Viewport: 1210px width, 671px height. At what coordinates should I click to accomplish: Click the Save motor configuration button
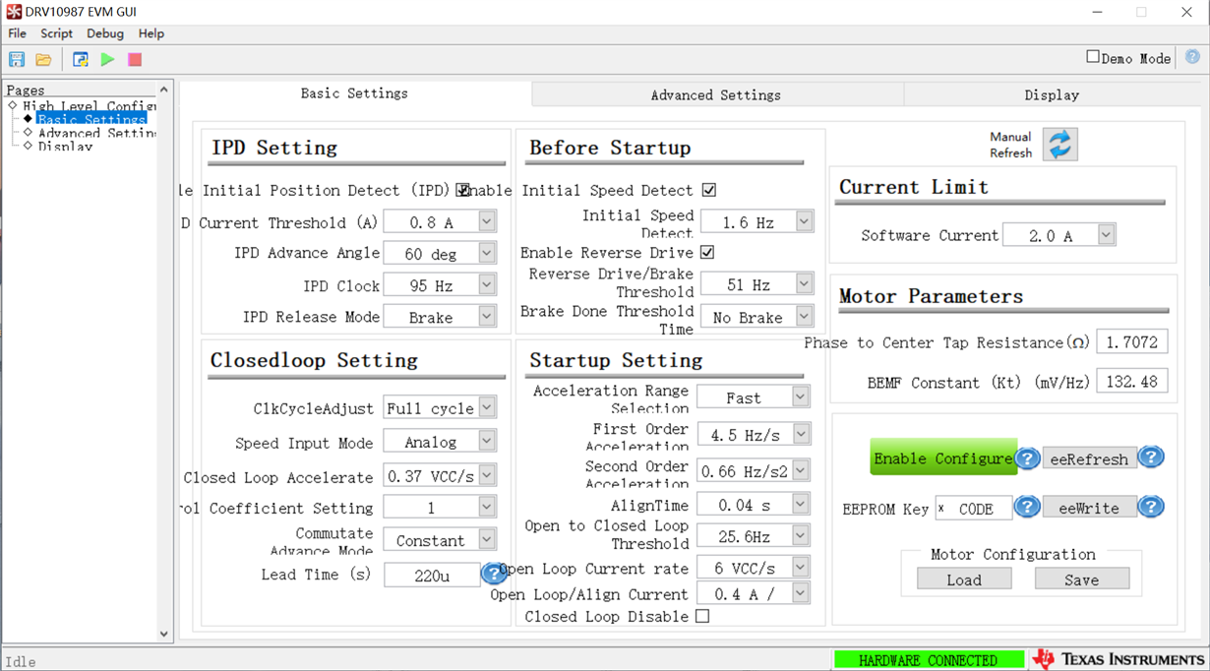(1081, 579)
